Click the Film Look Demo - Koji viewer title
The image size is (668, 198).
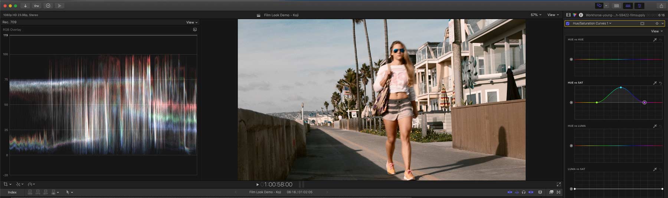281,15
